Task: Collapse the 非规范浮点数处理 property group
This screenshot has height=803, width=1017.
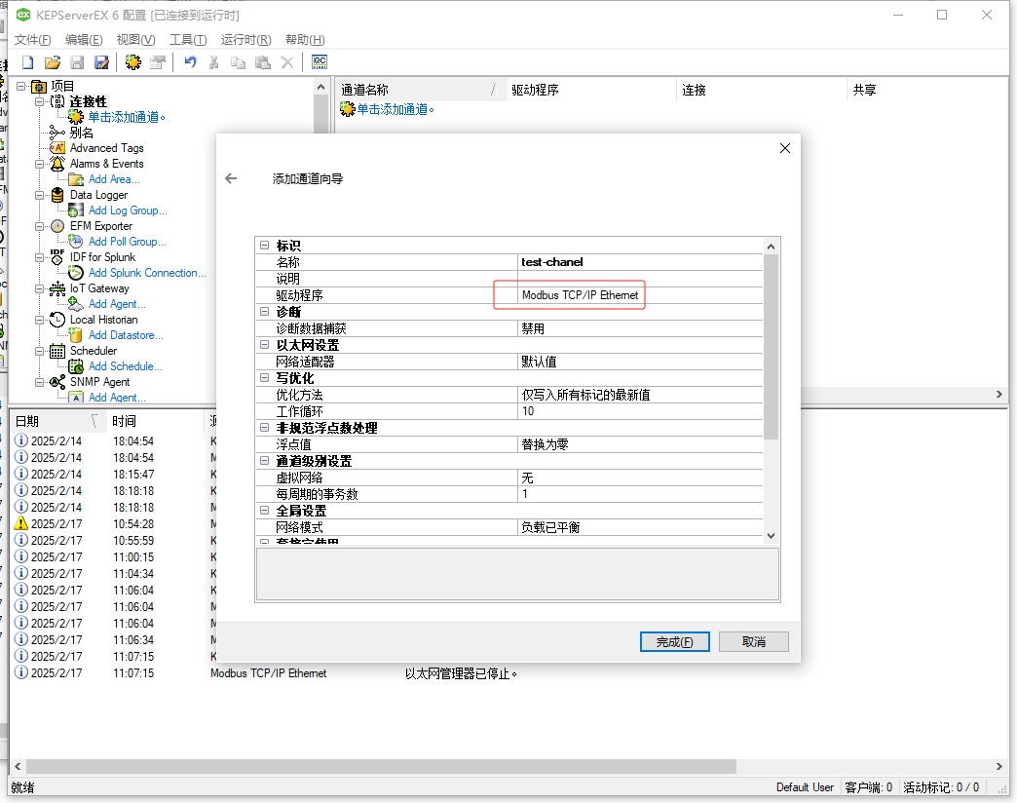Action: (x=265, y=428)
